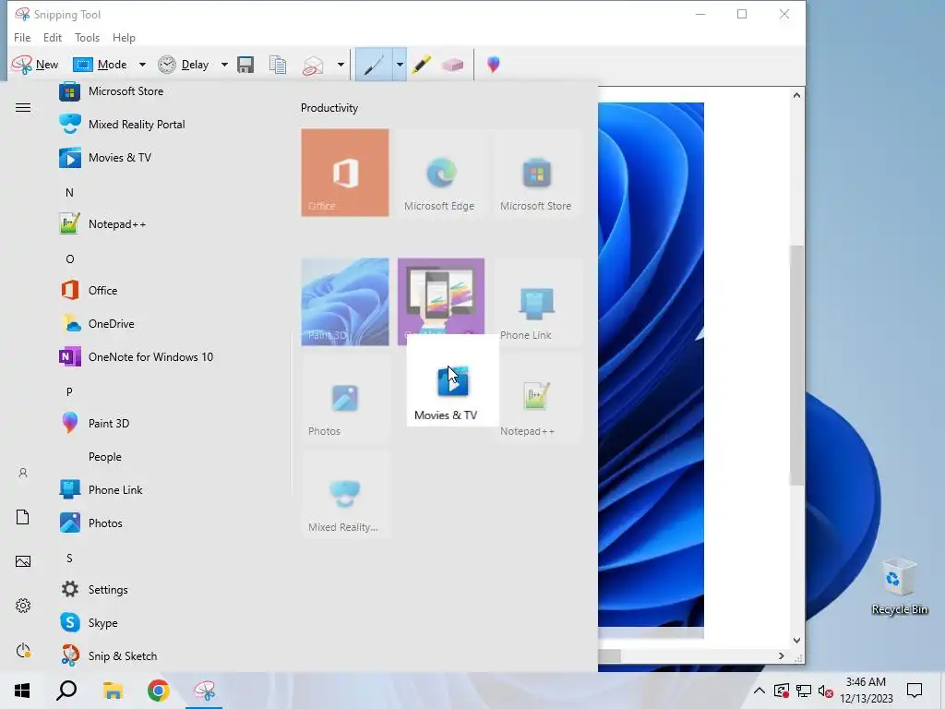The width and height of the screenshot is (945, 709).
Task: Open the orange Office tile
Action: click(345, 173)
